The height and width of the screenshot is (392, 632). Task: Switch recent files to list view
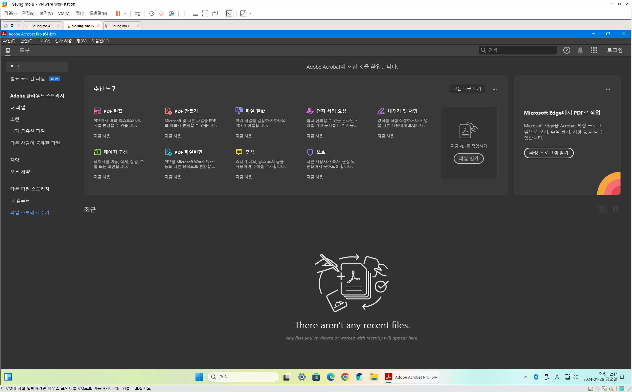point(602,209)
